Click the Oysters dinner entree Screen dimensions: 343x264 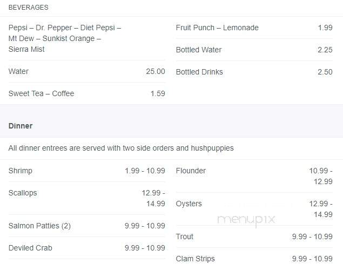click(254, 209)
